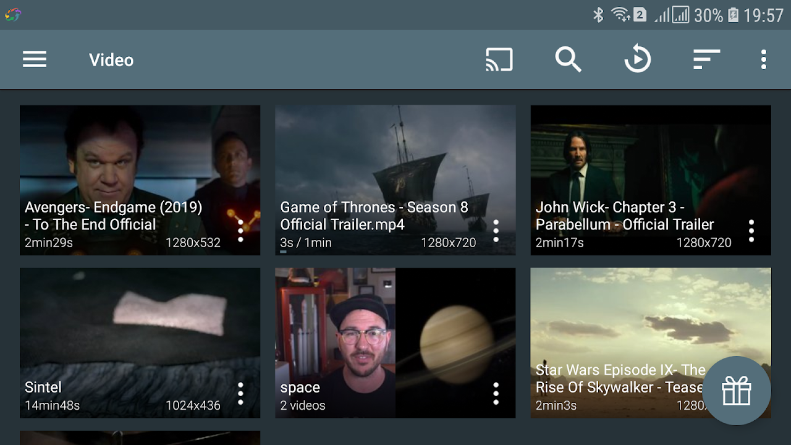Click the sort order icon
The width and height of the screenshot is (791, 445).
point(706,59)
